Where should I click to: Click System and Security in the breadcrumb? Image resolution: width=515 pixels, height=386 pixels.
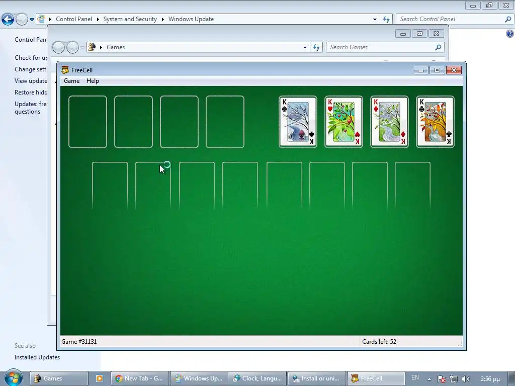tap(130, 19)
